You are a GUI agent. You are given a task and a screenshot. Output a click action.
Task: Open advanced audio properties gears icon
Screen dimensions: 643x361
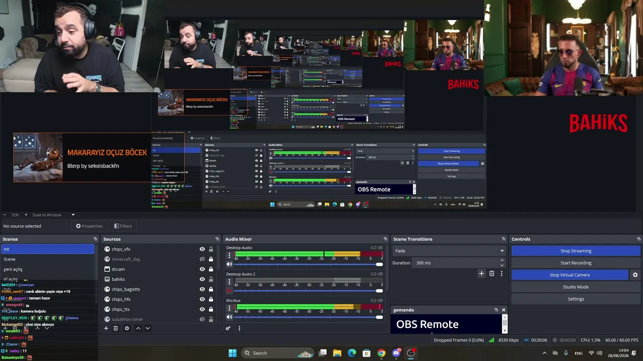(228, 328)
